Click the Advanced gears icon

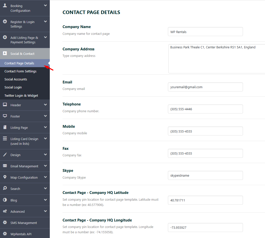[5, 211]
